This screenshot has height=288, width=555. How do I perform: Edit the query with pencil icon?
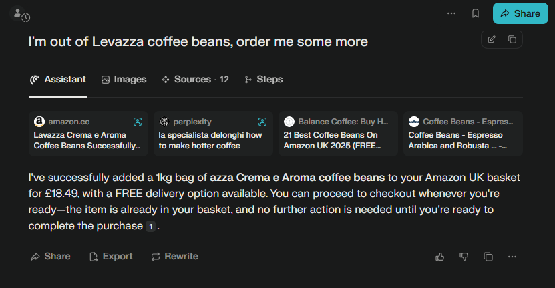click(x=492, y=39)
